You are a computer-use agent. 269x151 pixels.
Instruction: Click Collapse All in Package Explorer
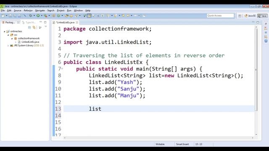coord(29,27)
